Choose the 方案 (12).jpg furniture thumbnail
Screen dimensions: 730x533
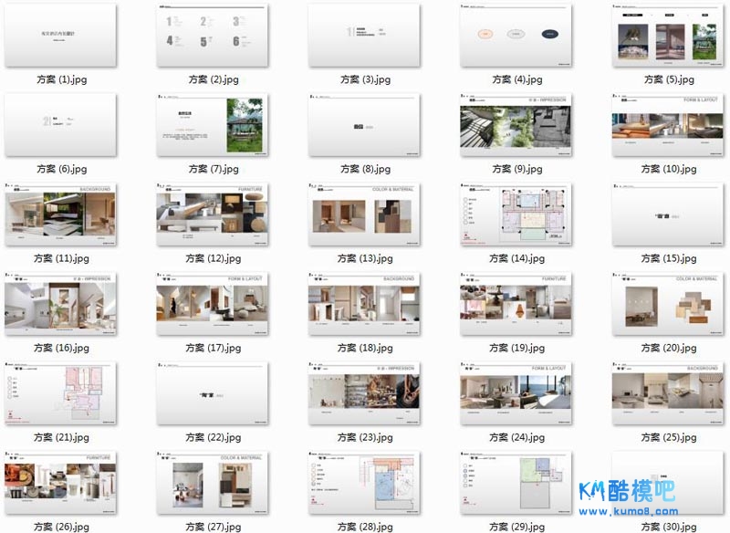213,214
